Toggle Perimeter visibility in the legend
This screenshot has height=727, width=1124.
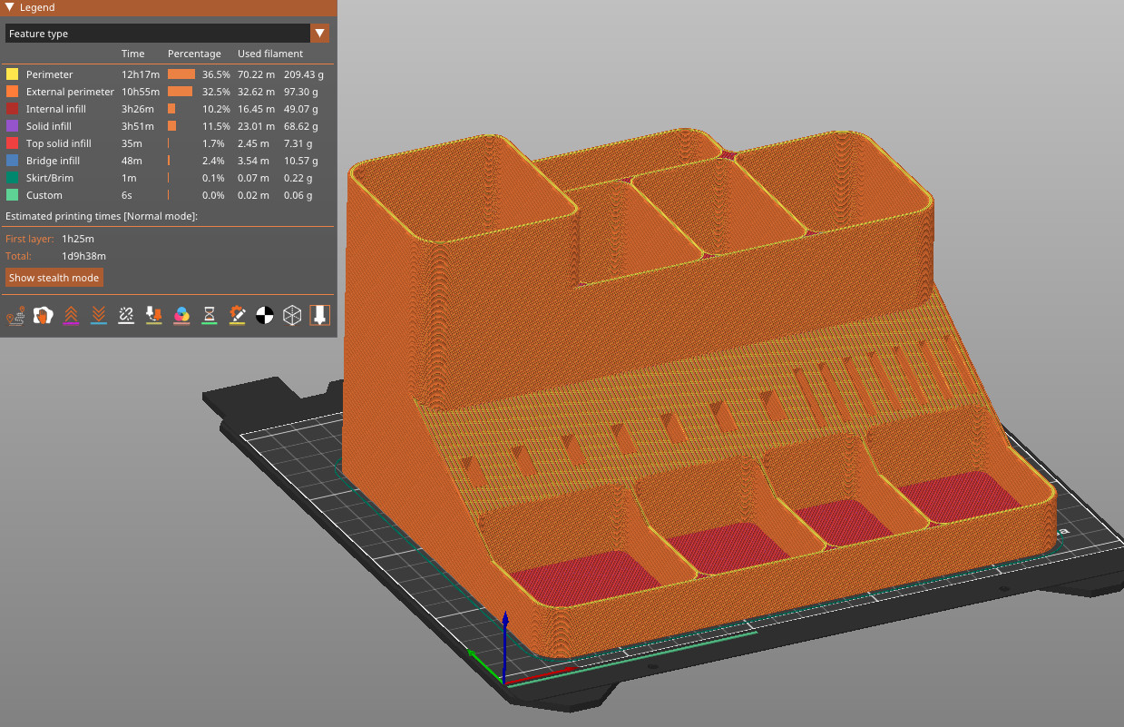[x=49, y=74]
